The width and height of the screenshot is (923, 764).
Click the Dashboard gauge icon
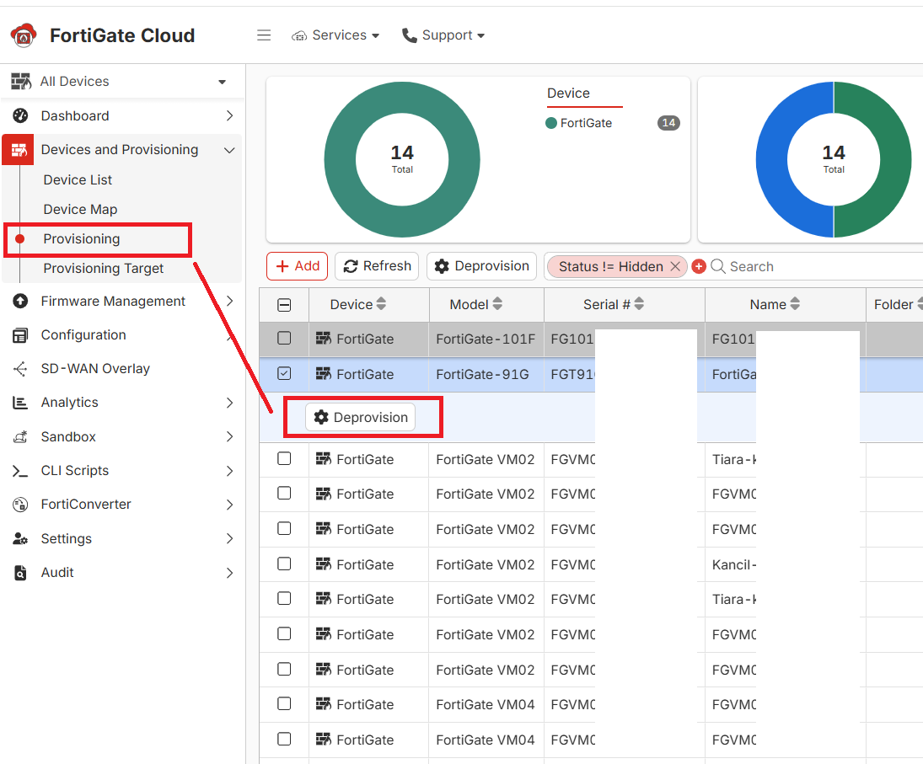[20, 115]
